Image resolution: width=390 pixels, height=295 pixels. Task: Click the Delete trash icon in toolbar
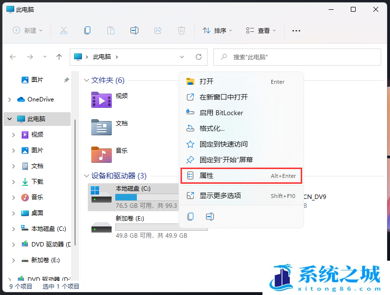pos(182,30)
